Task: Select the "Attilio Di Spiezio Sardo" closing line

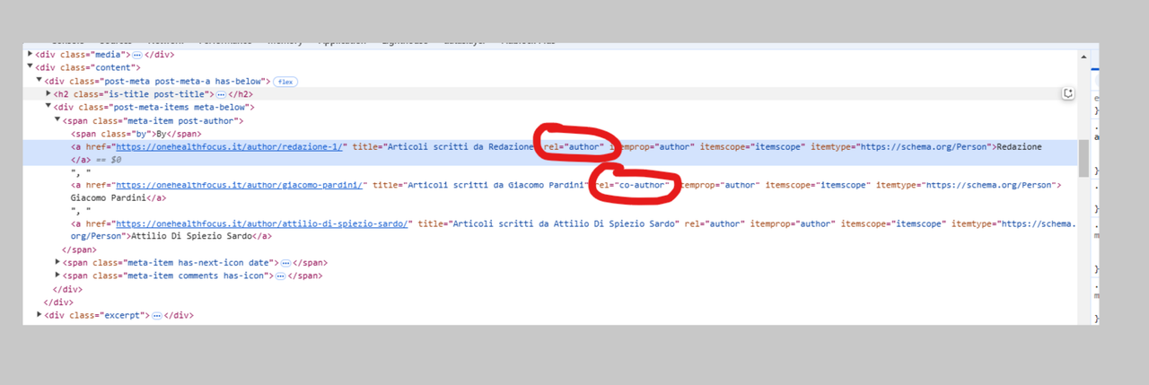Action: (171, 237)
